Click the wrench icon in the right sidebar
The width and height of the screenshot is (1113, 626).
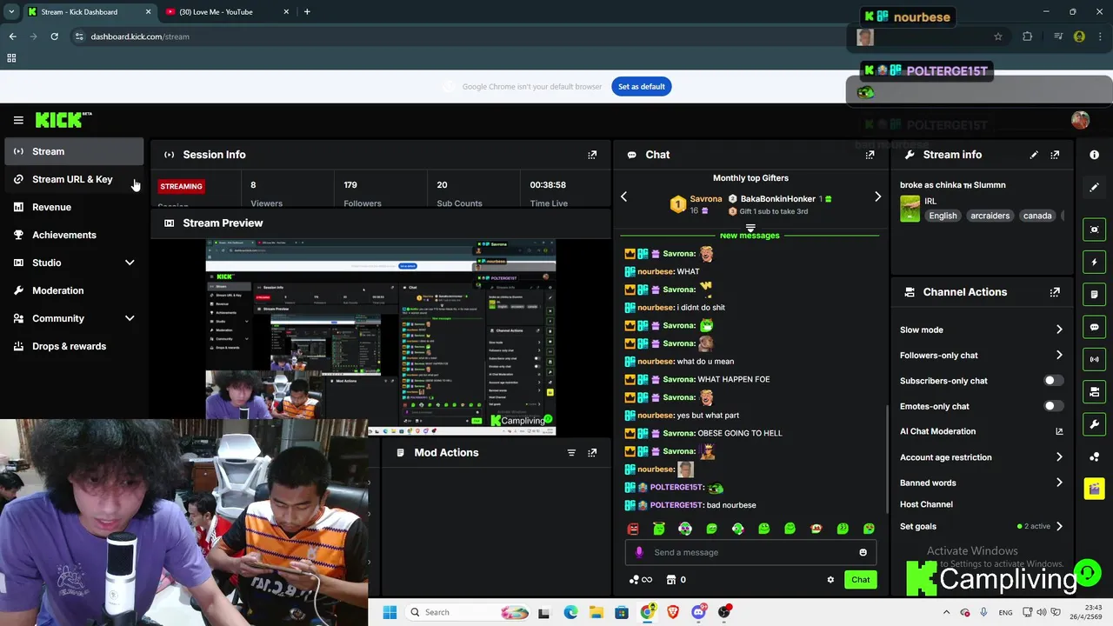coord(1094,424)
